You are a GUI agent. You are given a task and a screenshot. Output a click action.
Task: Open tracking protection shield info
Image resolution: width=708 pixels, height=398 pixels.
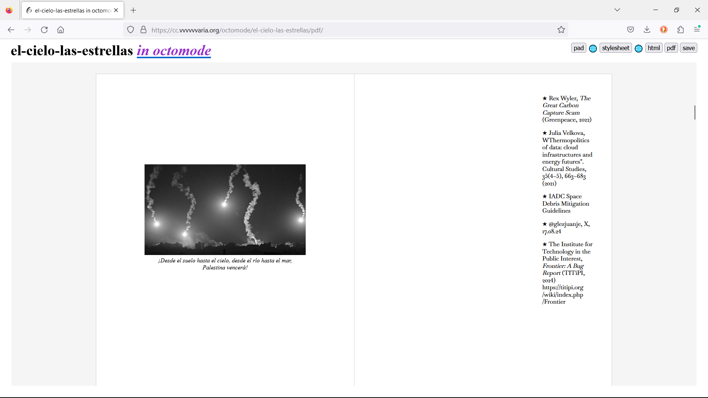131,30
